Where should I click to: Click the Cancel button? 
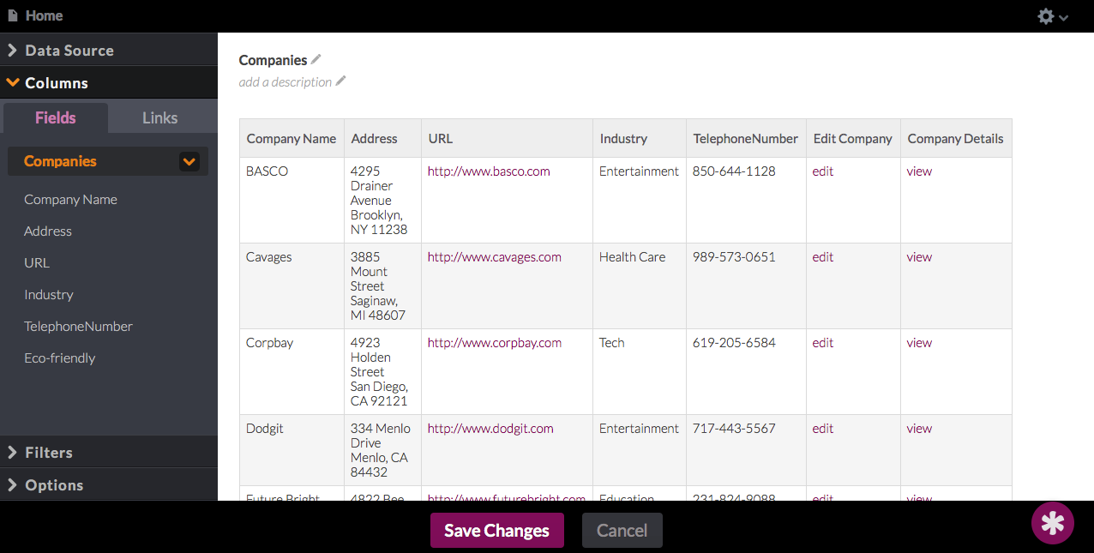click(622, 530)
